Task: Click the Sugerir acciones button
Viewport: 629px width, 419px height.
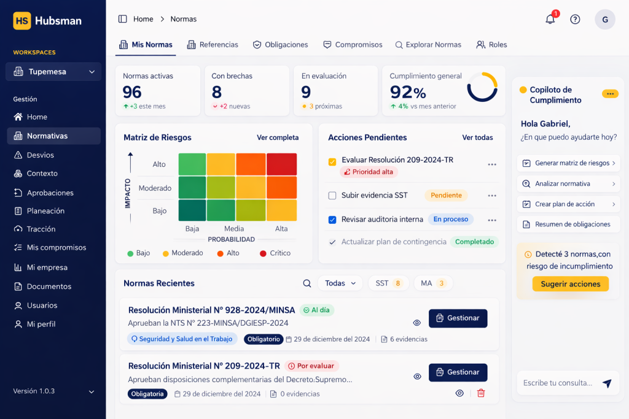Action: pyautogui.click(x=571, y=284)
